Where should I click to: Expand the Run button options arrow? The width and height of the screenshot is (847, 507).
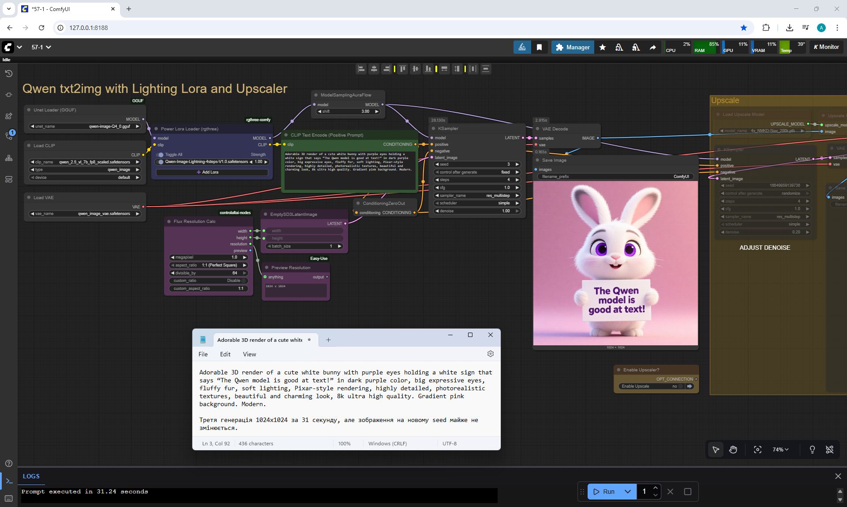(628, 492)
